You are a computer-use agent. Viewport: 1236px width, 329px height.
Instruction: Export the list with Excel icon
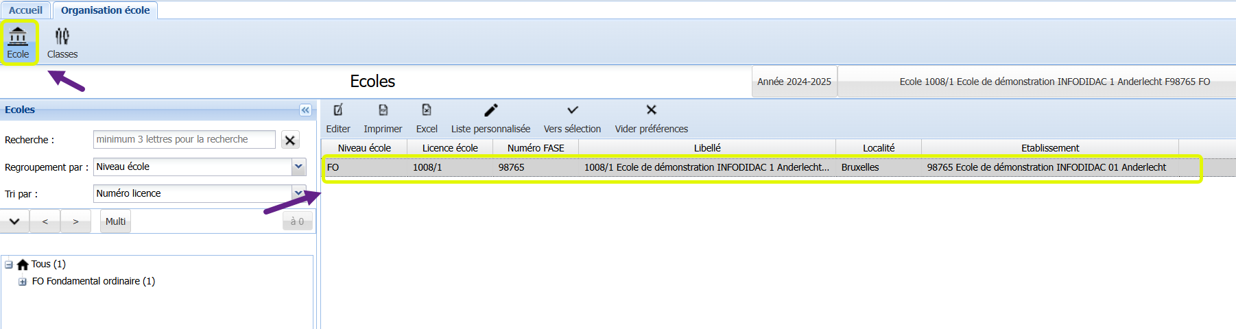pos(427,110)
